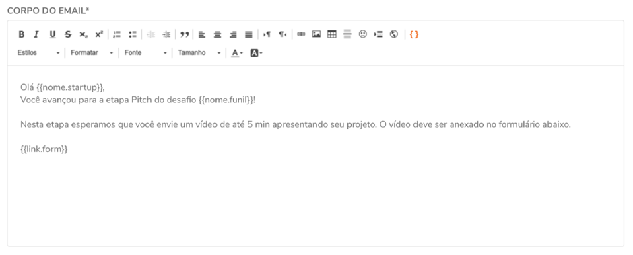This screenshot has height=255, width=633.
Task: Open the emoji smiley picker
Action: [x=363, y=35]
